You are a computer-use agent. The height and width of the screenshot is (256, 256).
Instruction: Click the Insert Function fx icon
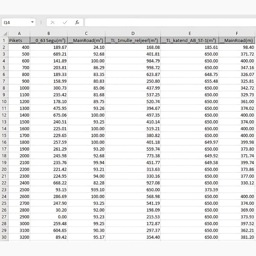pyautogui.click(x=77, y=23)
